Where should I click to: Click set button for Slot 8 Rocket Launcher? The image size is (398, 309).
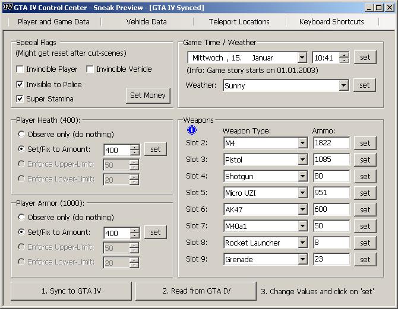pyautogui.click(x=365, y=243)
